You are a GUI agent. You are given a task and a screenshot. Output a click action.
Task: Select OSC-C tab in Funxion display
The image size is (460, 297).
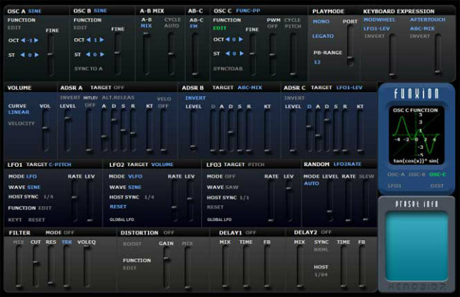pyautogui.click(x=438, y=174)
